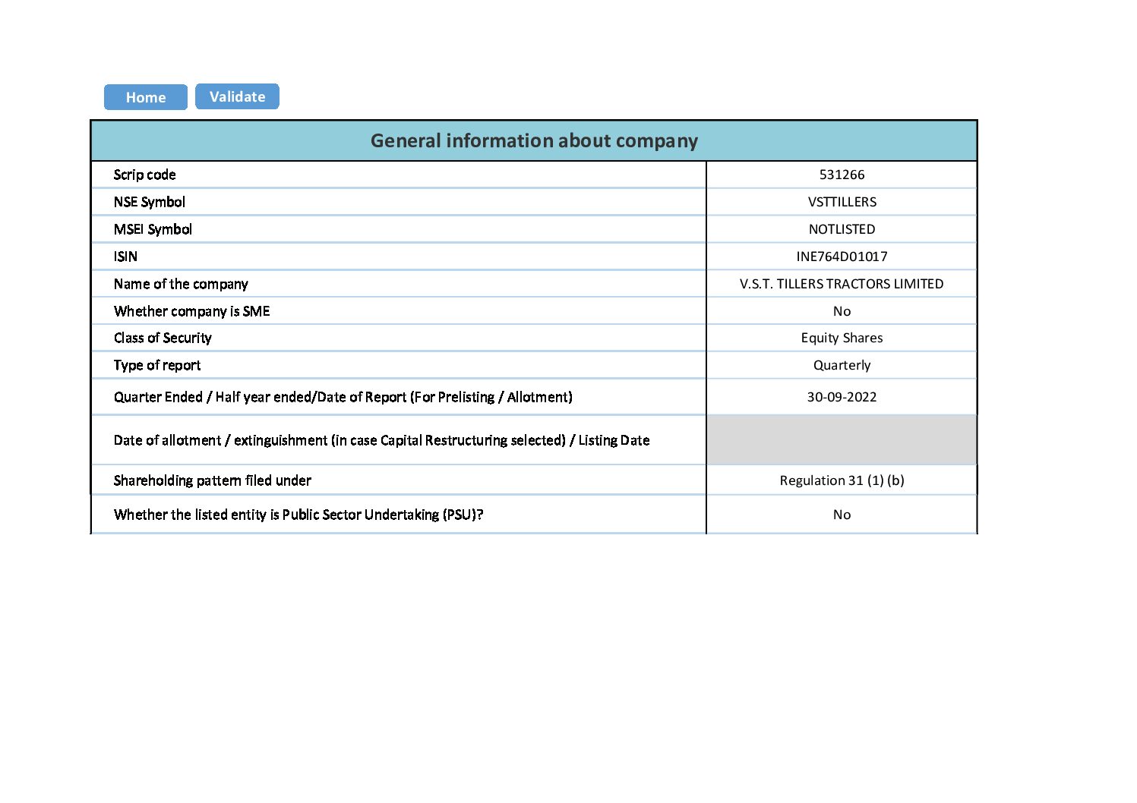Click the ISIN value INE764D01017
Screen dimensions: 1137x803
coord(841,257)
